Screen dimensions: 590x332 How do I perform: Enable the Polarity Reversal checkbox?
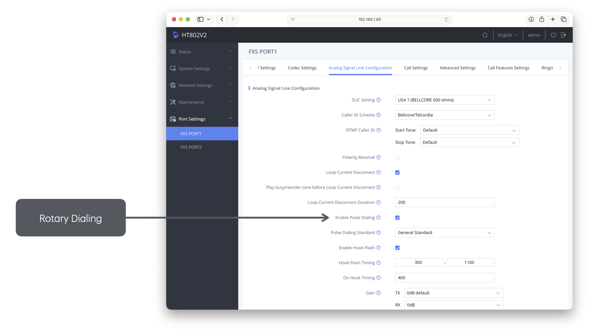(397, 157)
